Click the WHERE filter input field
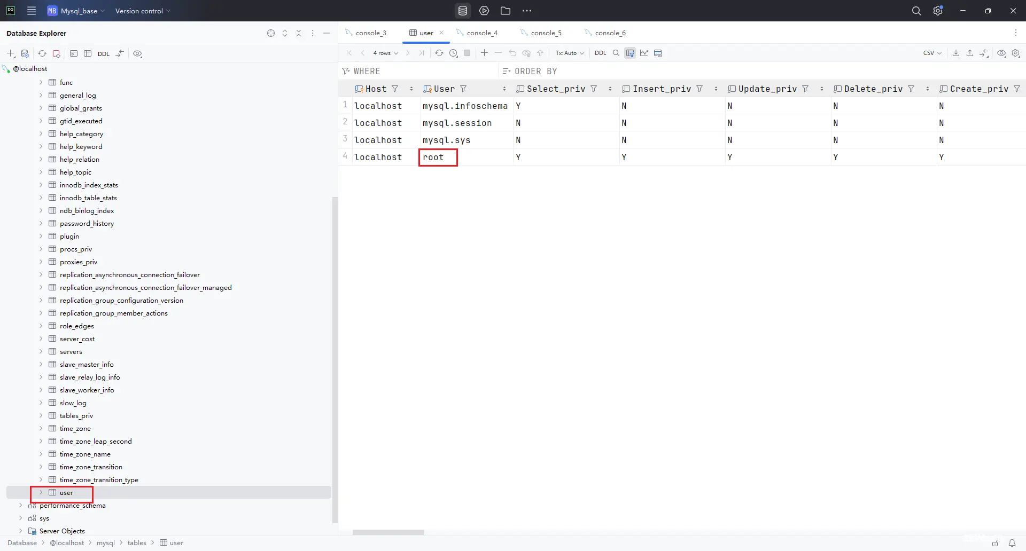Image resolution: width=1026 pixels, height=551 pixels. [419, 71]
